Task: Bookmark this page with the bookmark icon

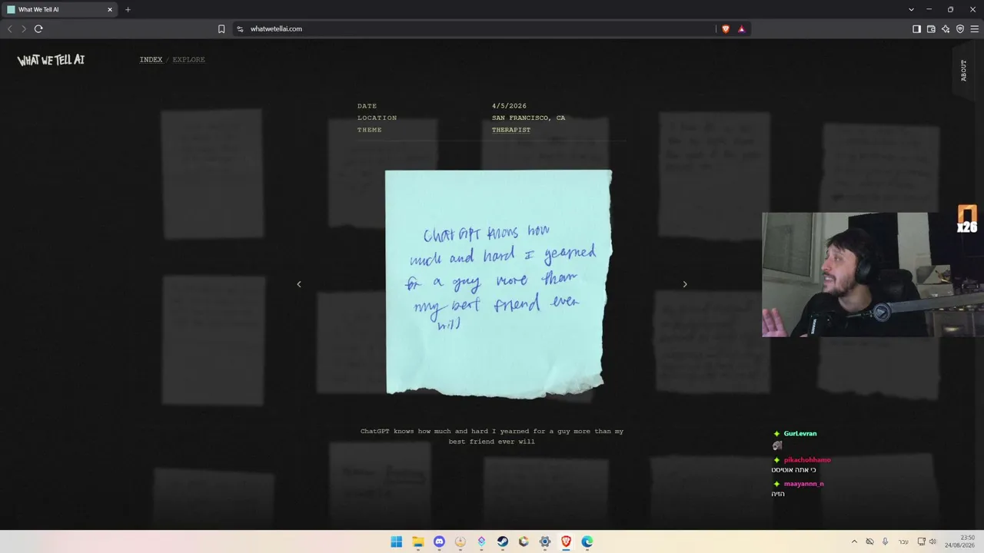Action: coord(221,29)
